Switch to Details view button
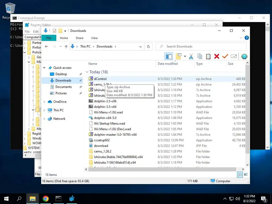The image size is (272, 204). coord(240,175)
